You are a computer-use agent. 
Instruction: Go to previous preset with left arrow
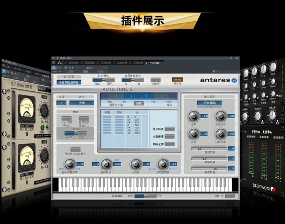click(x=70, y=67)
